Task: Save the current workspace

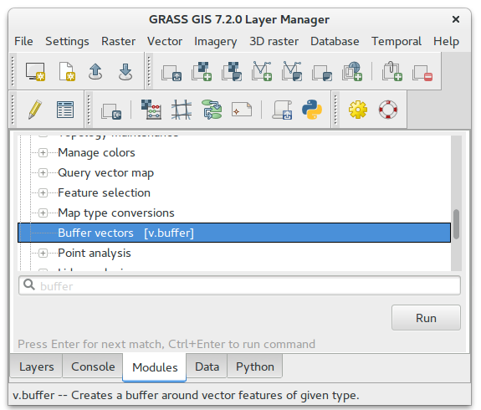Action: [x=125, y=72]
